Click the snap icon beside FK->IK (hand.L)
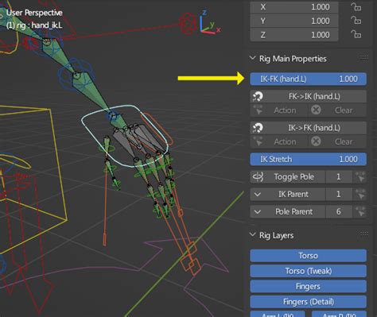 pos(258,96)
